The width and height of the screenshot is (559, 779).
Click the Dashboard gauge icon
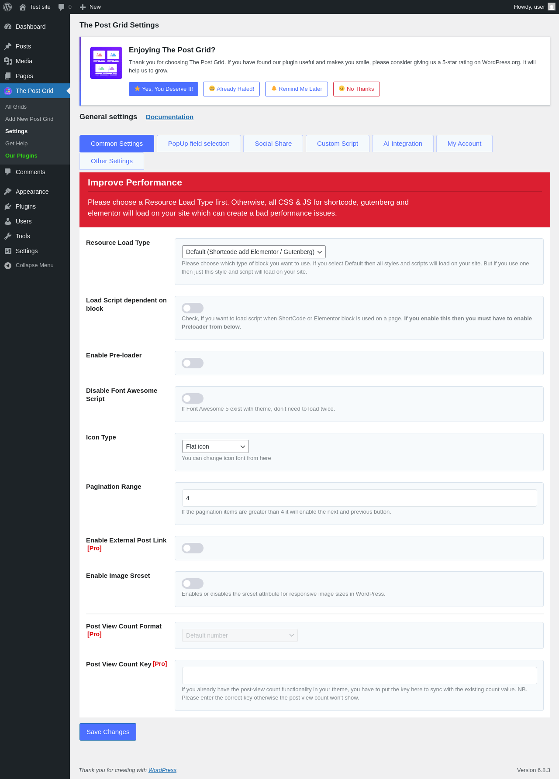pyautogui.click(x=8, y=27)
